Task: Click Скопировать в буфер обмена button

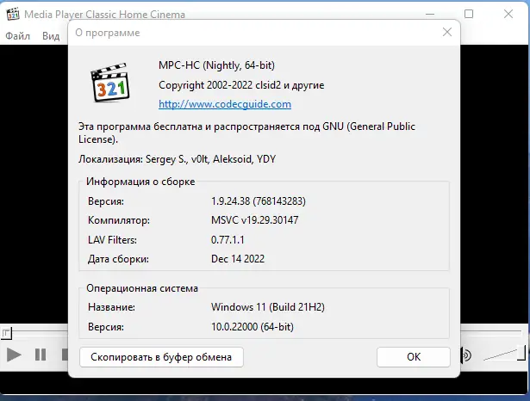Action: pyautogui.click(x=161, y=357)
